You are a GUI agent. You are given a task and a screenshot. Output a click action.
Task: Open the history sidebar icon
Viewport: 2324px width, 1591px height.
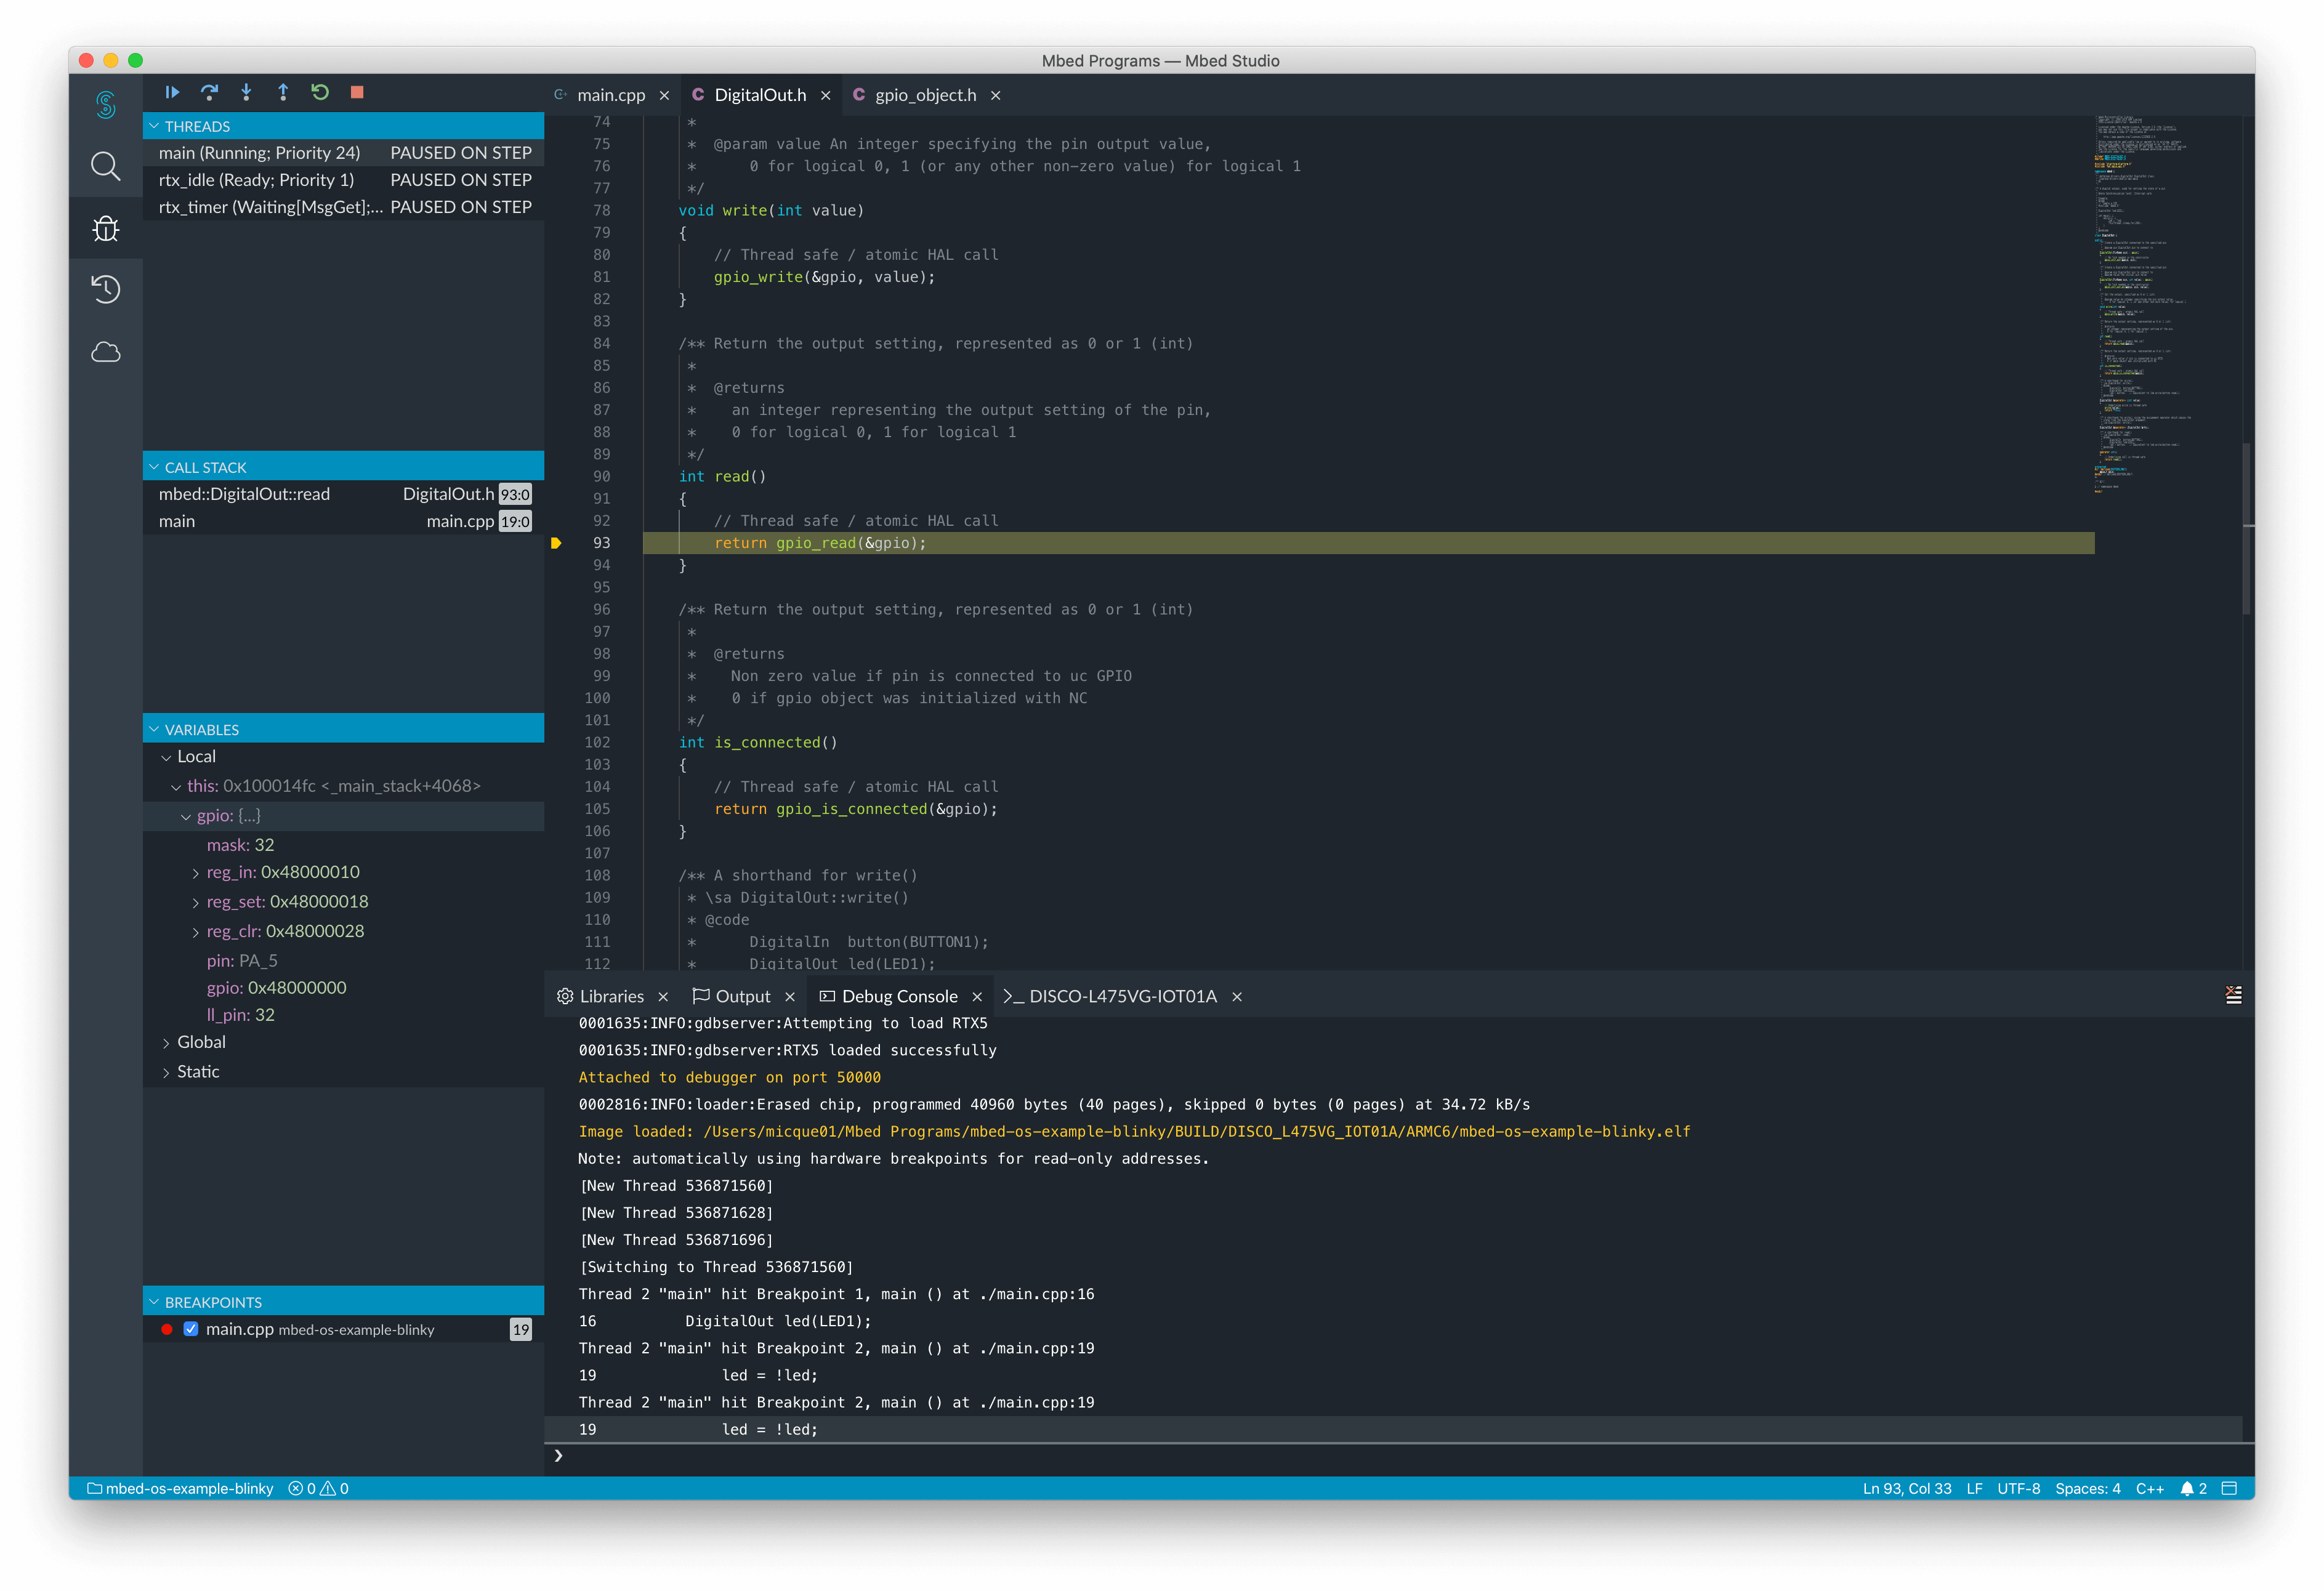(105, 290)
